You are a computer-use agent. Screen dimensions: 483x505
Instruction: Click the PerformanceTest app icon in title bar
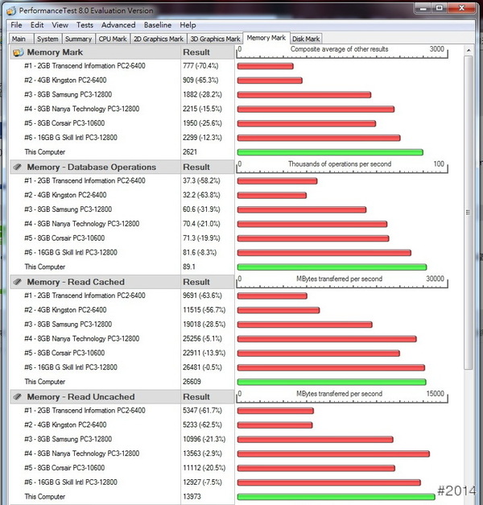click(11, 11)
